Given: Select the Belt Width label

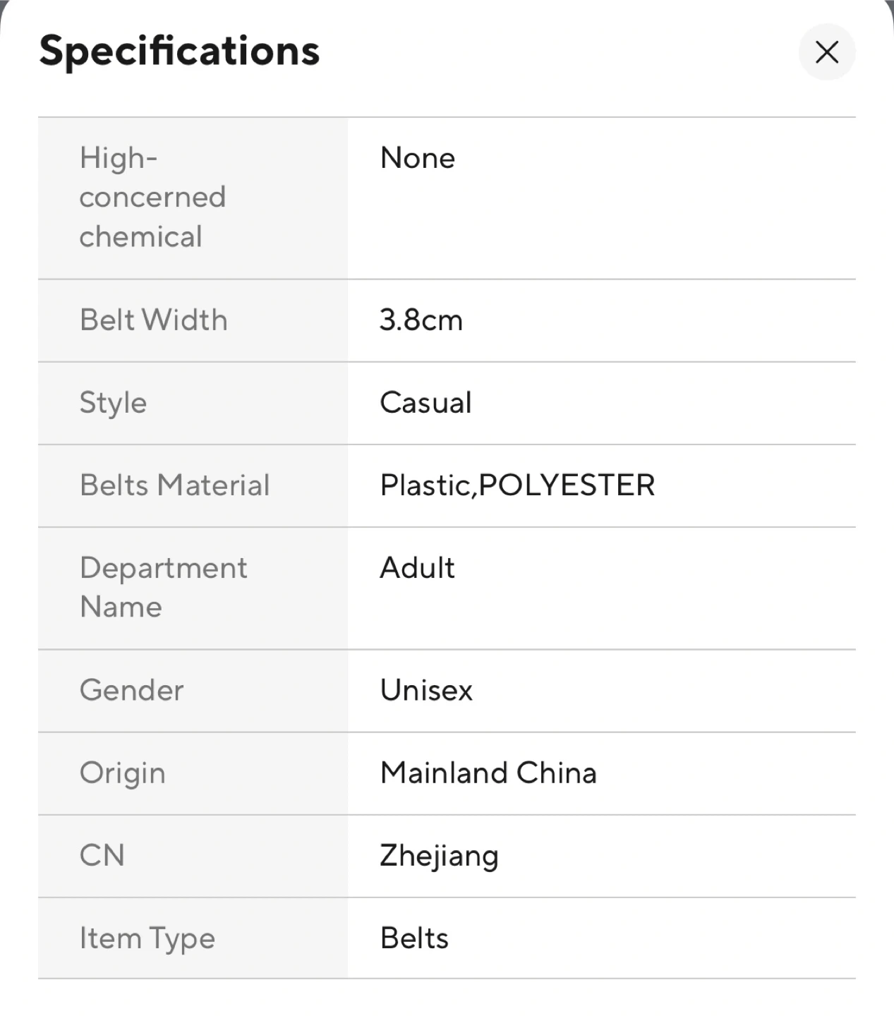Looking at the screenshot, I should coord(153,320).
